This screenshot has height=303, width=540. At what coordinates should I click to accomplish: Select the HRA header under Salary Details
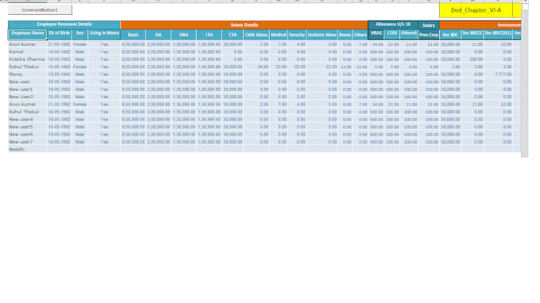point(183,35)
